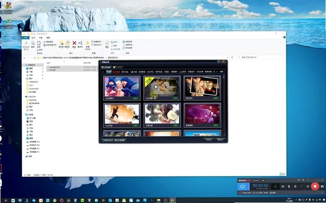
Task: Expand the OneDrive tree node in sidebar
Action: click(24, 97)
